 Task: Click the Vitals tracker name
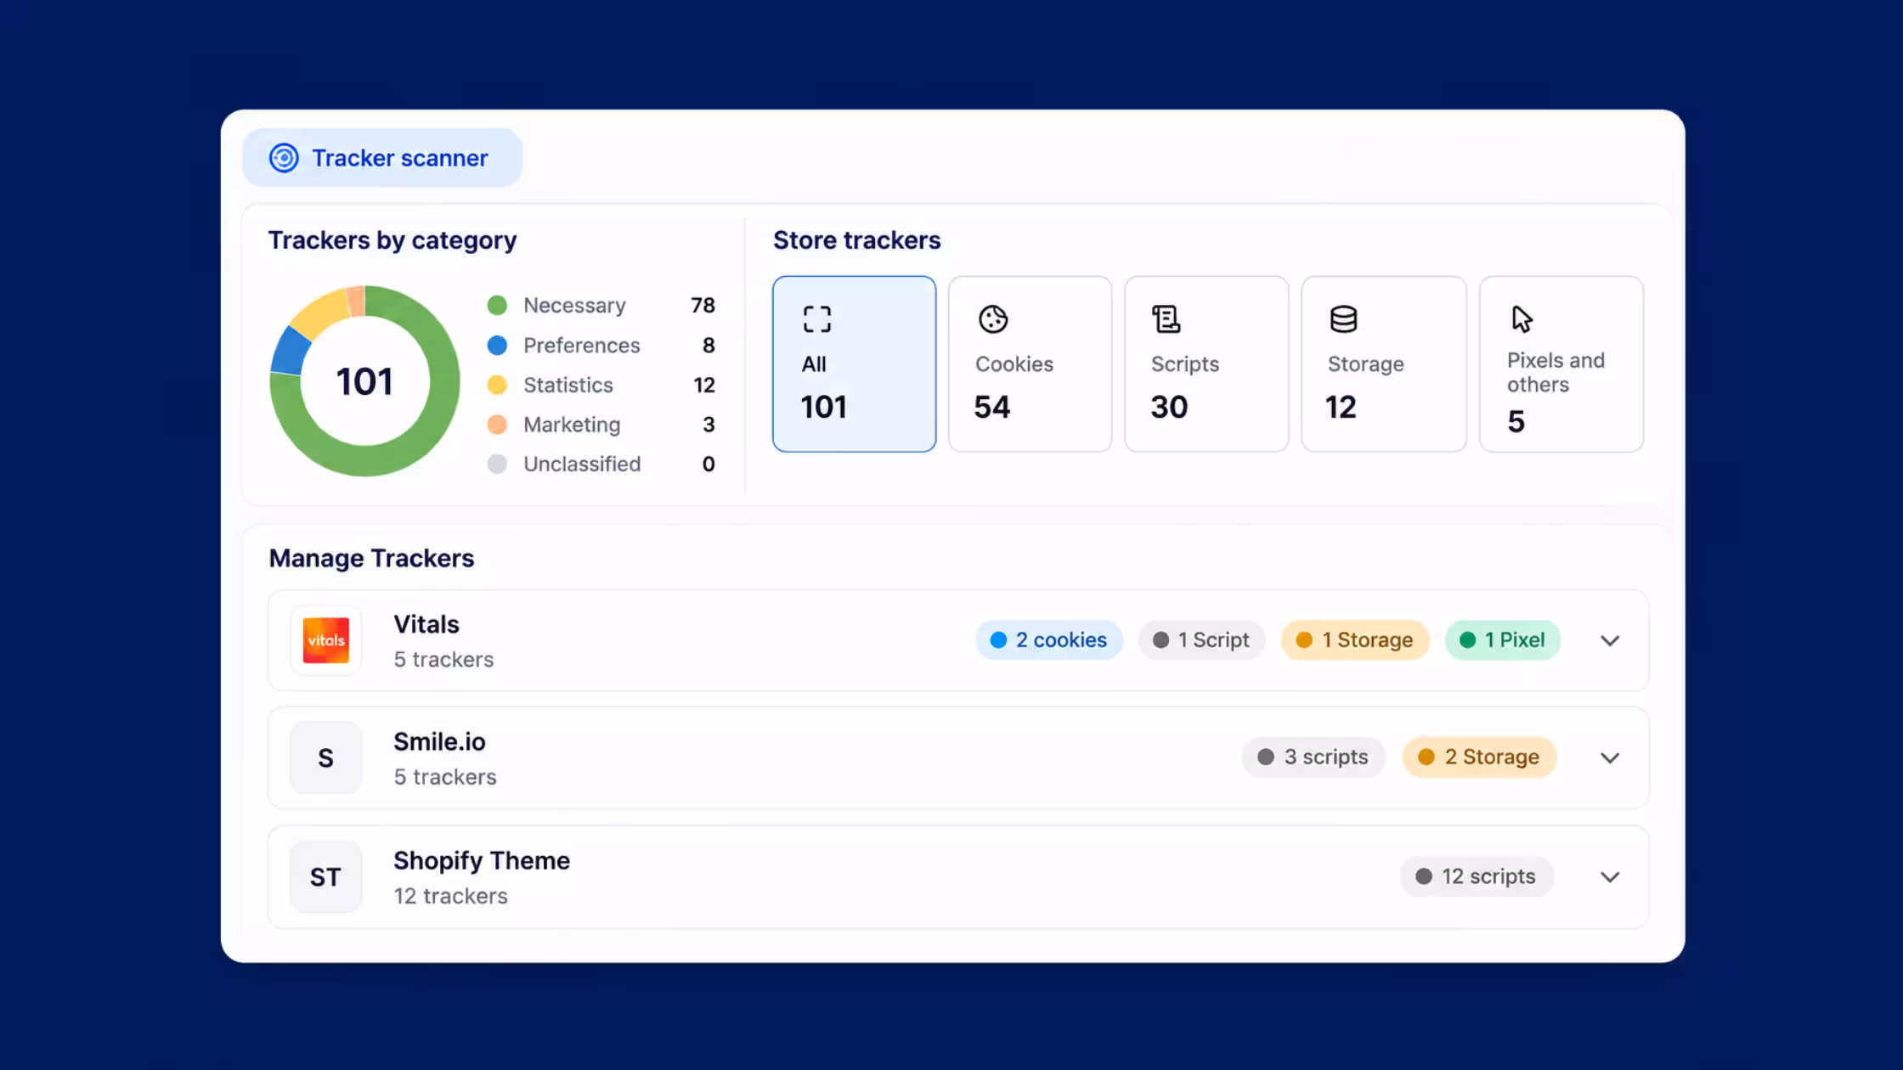pos(426,624)
